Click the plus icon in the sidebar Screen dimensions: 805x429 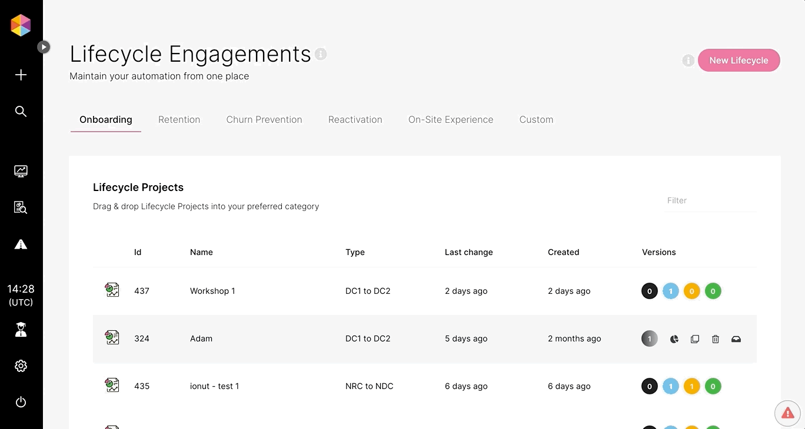click(x=21, y=75)
